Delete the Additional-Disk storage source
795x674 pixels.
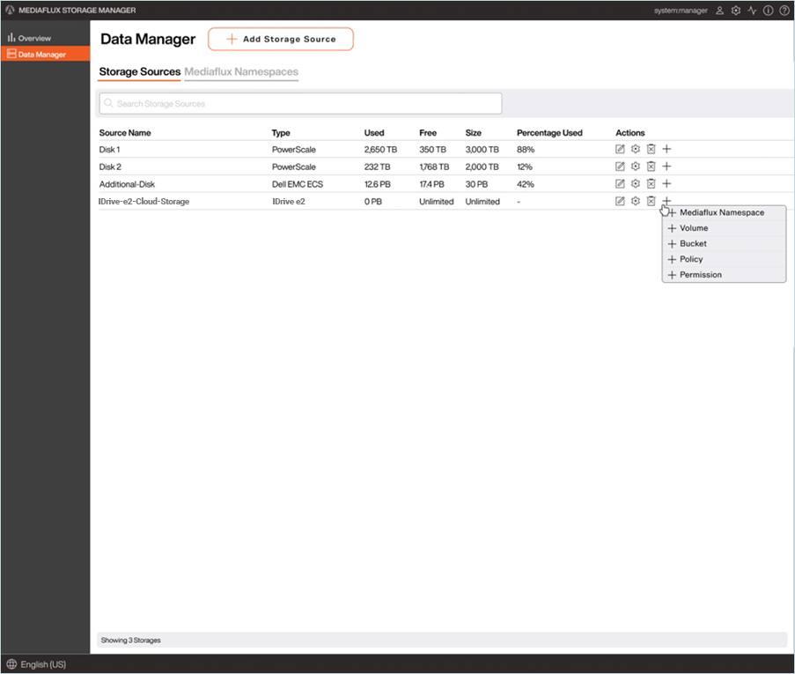[x=651, y=183]
